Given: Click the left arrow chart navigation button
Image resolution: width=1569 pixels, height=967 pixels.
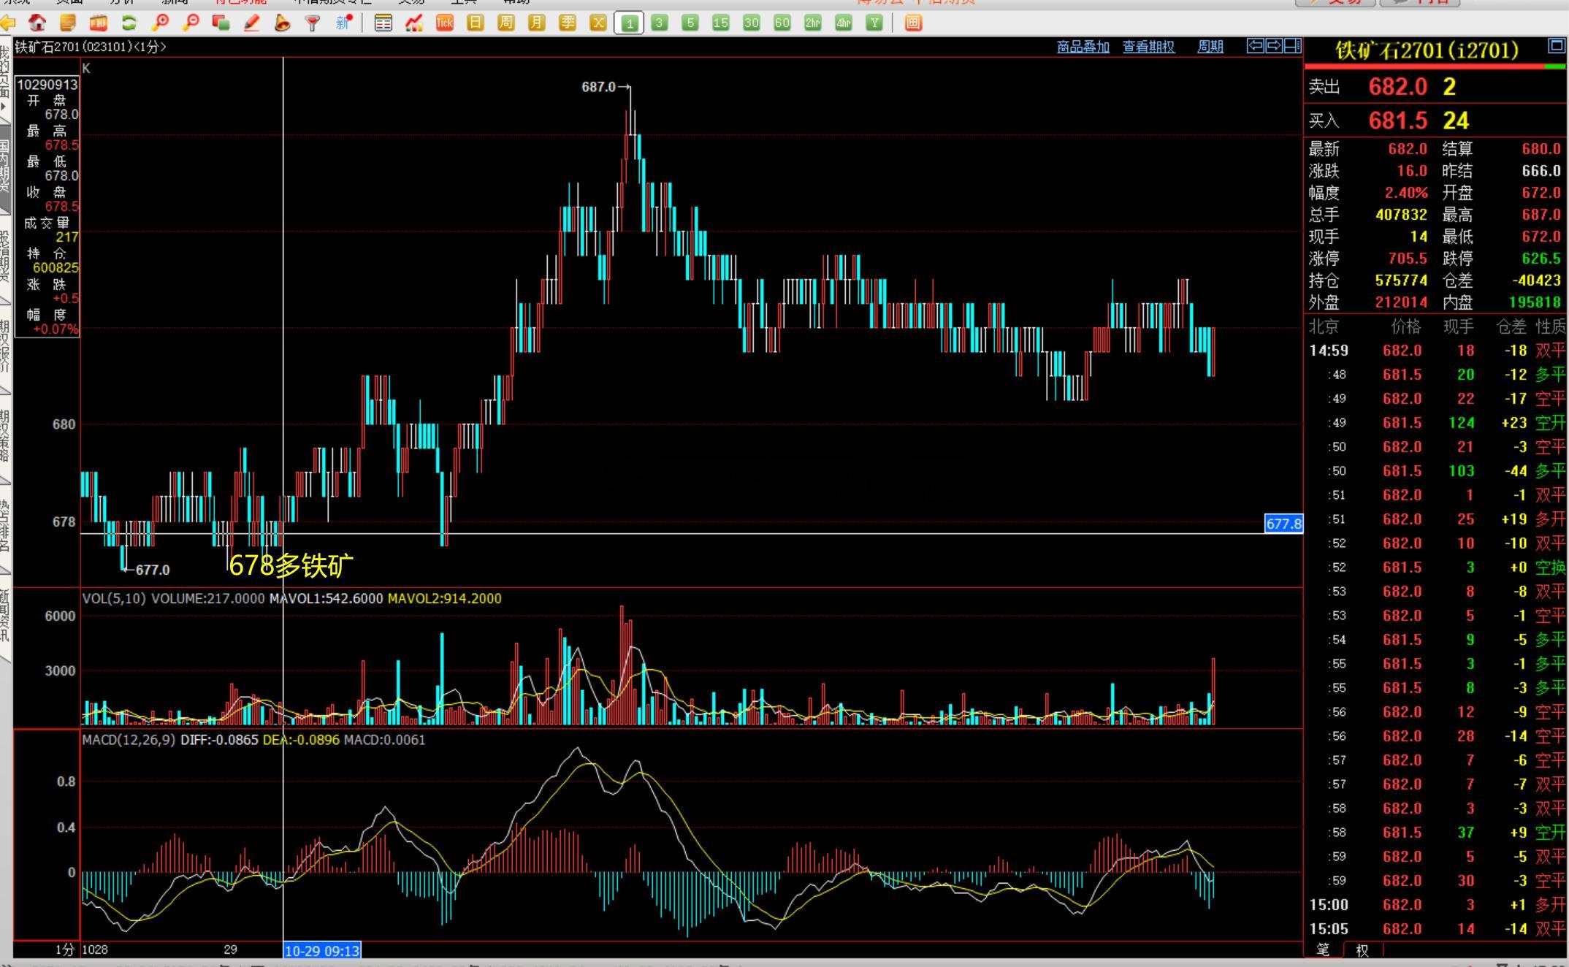Looking at the screenshot, I should pyautogui.click(x=1255, y=46).
